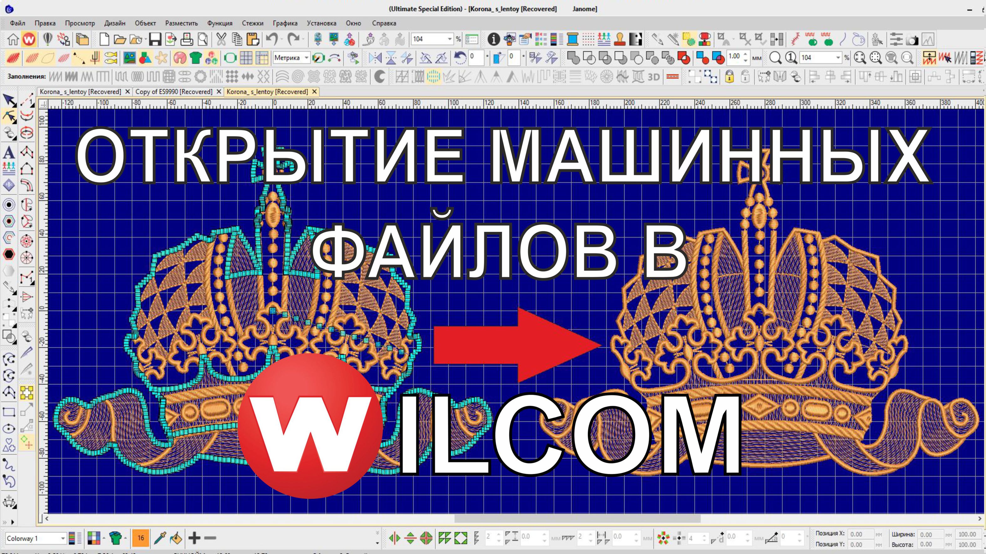
Task: Open design information with the i icon
Action: pyautogui.click(x=493, y=39)
